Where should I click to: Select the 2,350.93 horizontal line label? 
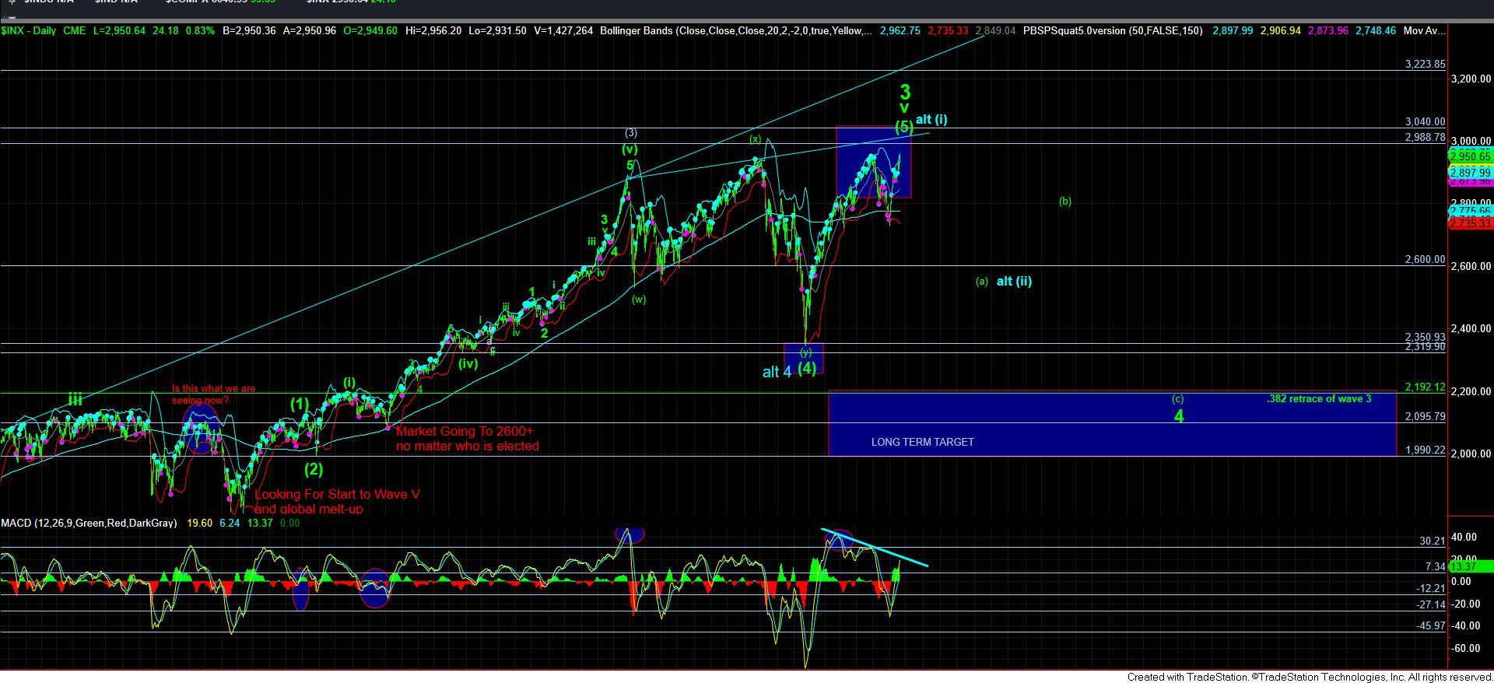(1426, 338)
